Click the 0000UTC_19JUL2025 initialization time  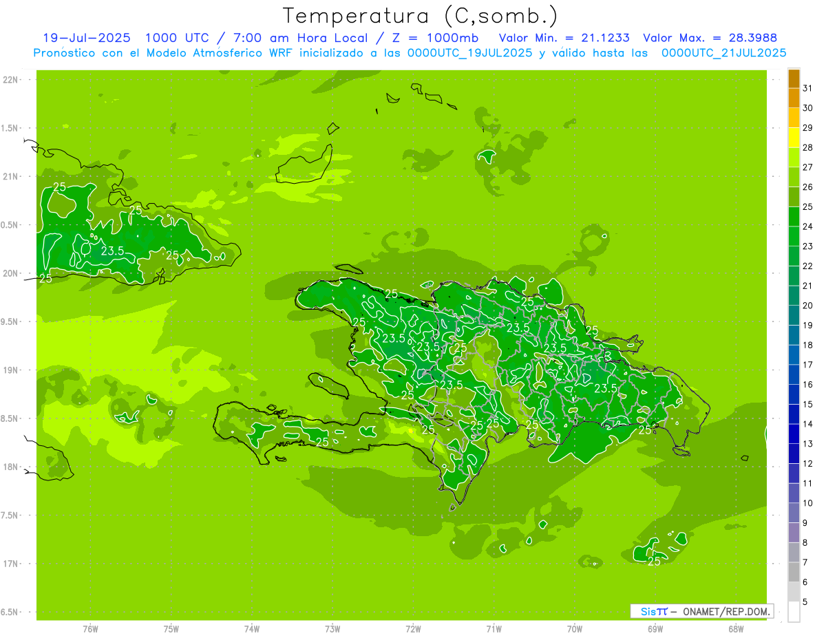coord(470,53)
